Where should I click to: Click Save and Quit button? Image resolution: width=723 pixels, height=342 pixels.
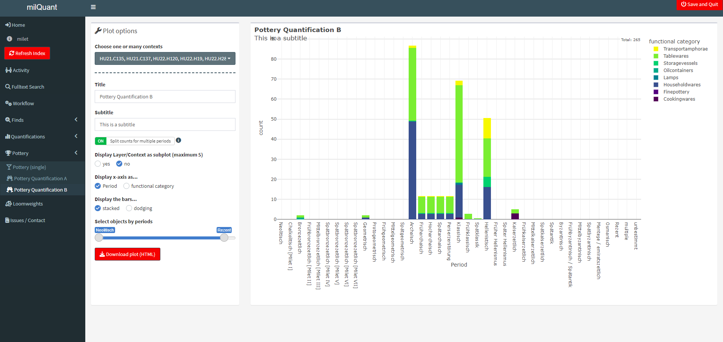tap(700, 5)
